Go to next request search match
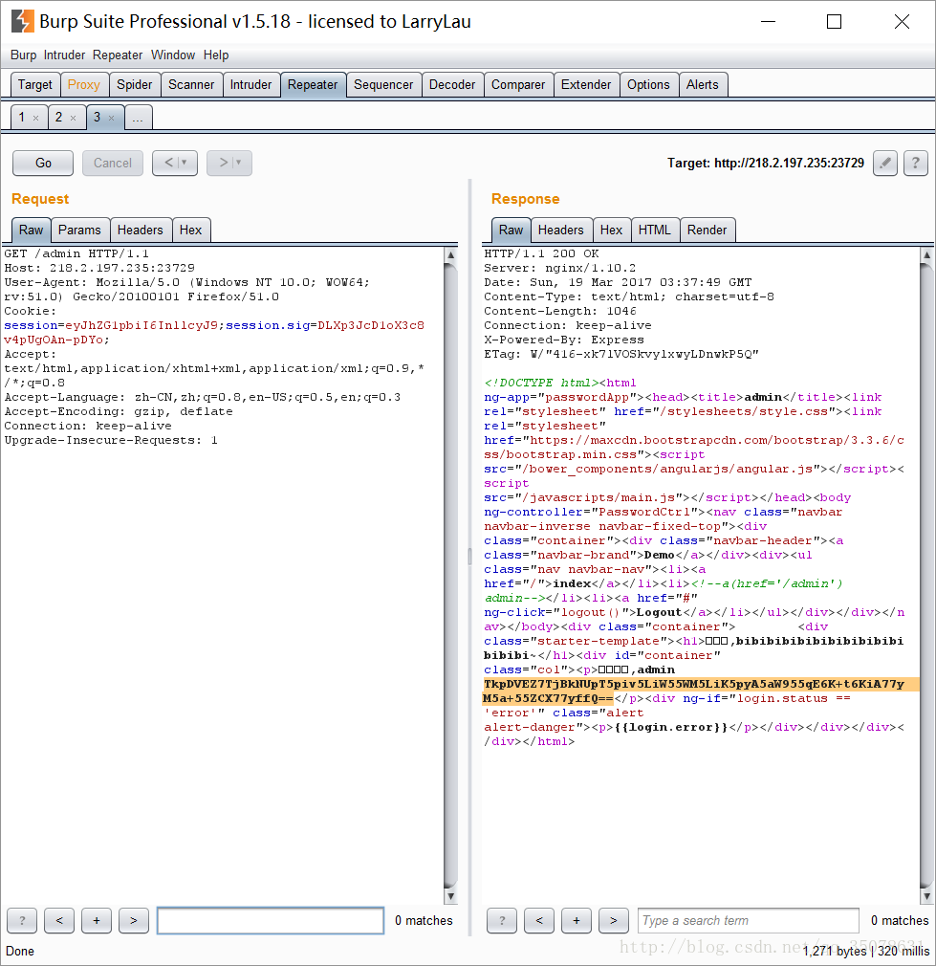Screen dimensions: 936x966 coord(134,920)
